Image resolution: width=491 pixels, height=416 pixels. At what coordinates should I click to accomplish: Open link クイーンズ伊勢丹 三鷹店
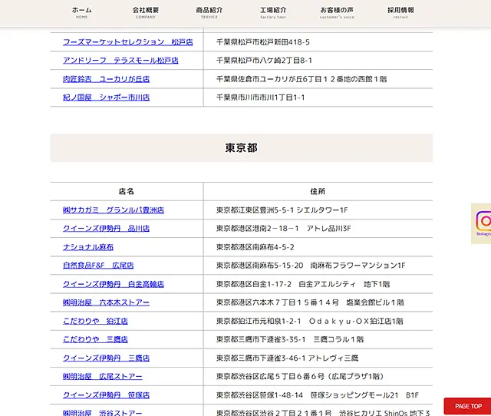(106, 358)
